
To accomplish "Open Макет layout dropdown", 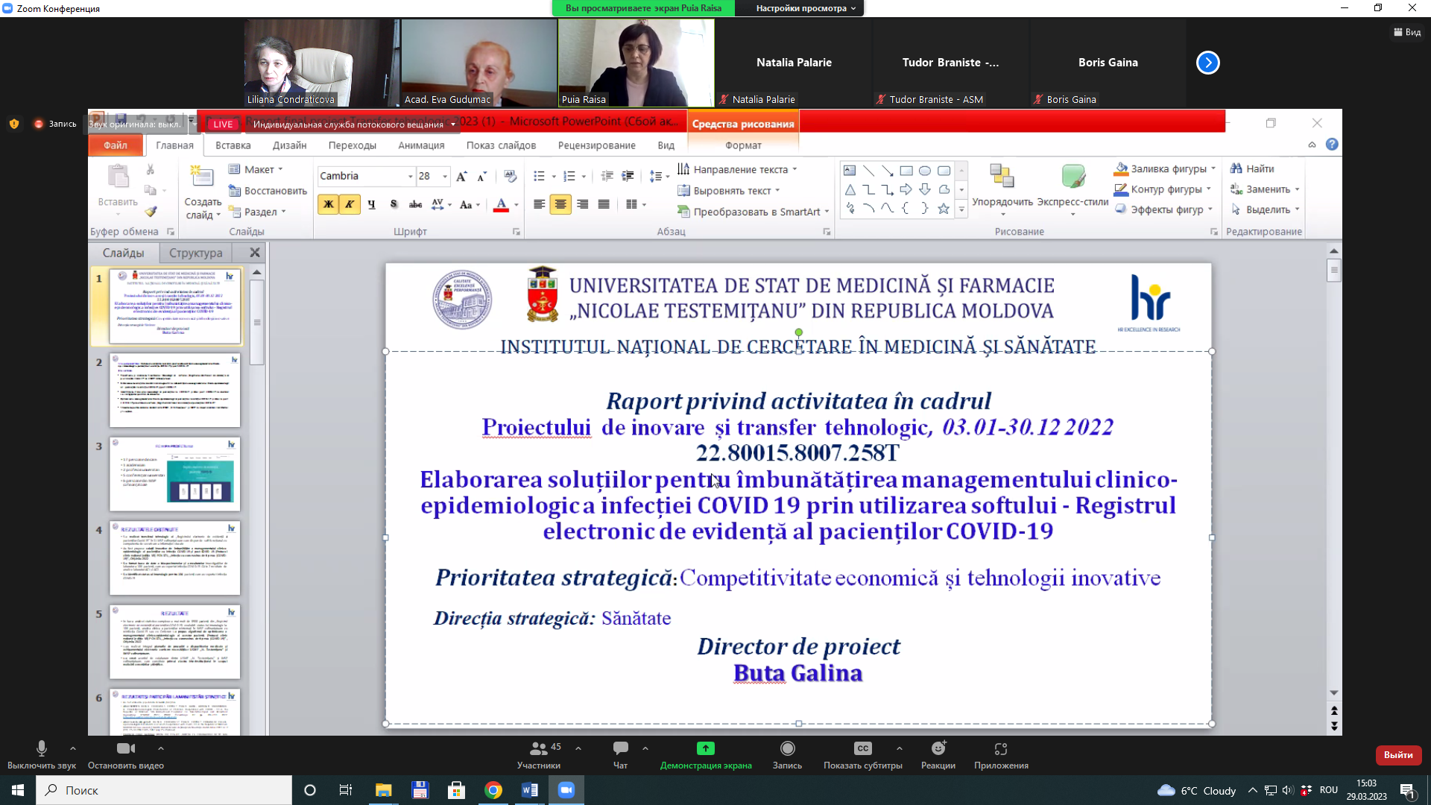I will 256,170.
